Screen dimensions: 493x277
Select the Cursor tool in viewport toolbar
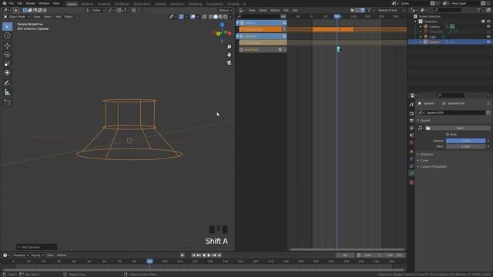click(x=7, y=35)
